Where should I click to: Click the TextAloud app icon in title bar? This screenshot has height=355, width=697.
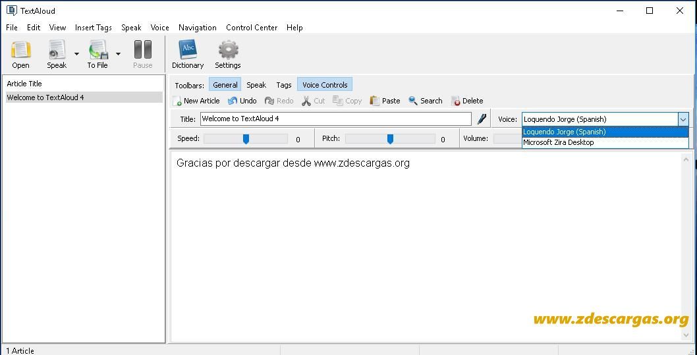(x=12, y=11)
